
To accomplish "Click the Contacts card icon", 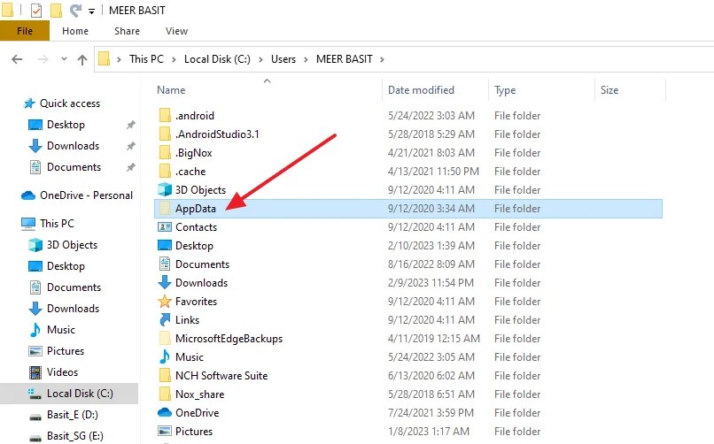I will pyautogui.click(x=165, y=226).
